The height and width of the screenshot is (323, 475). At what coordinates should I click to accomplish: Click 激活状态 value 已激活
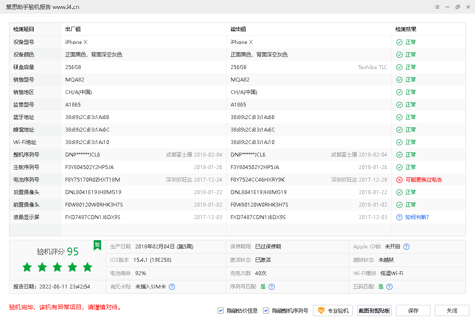click(263, 260)
